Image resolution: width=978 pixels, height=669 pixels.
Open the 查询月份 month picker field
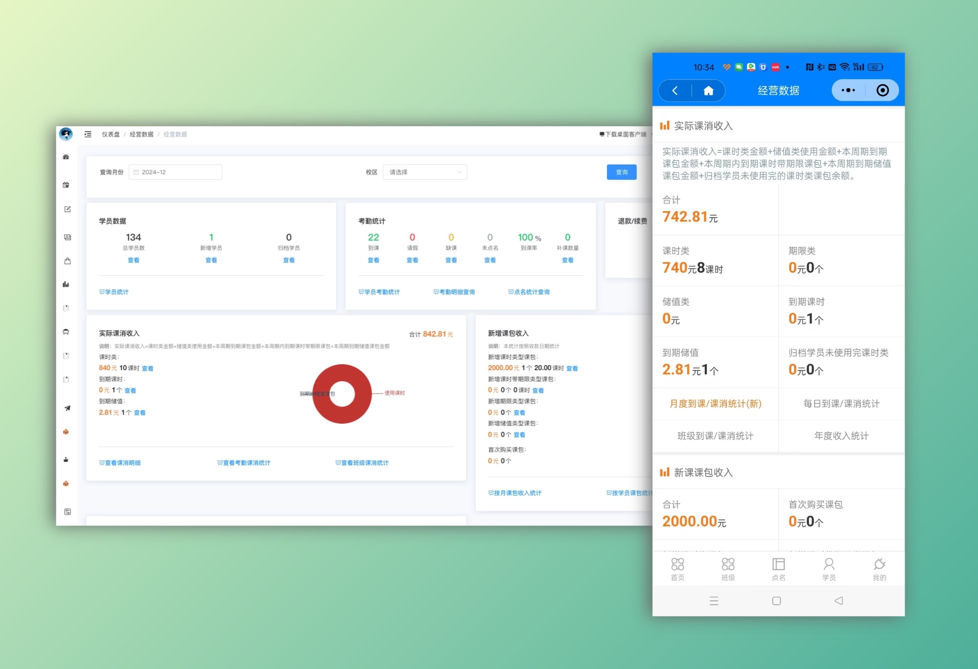pos(175,172)
